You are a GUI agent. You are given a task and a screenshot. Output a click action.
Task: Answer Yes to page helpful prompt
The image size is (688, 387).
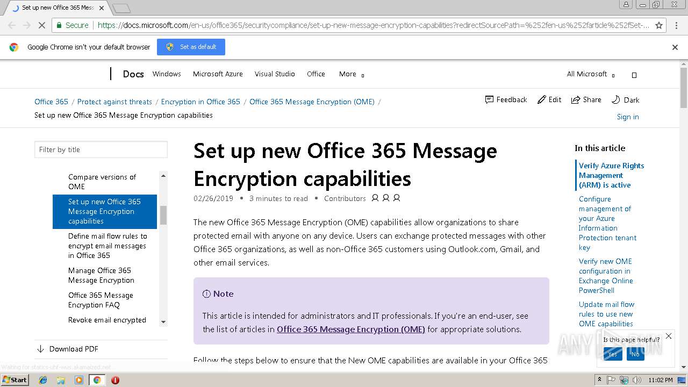(613, 354)
